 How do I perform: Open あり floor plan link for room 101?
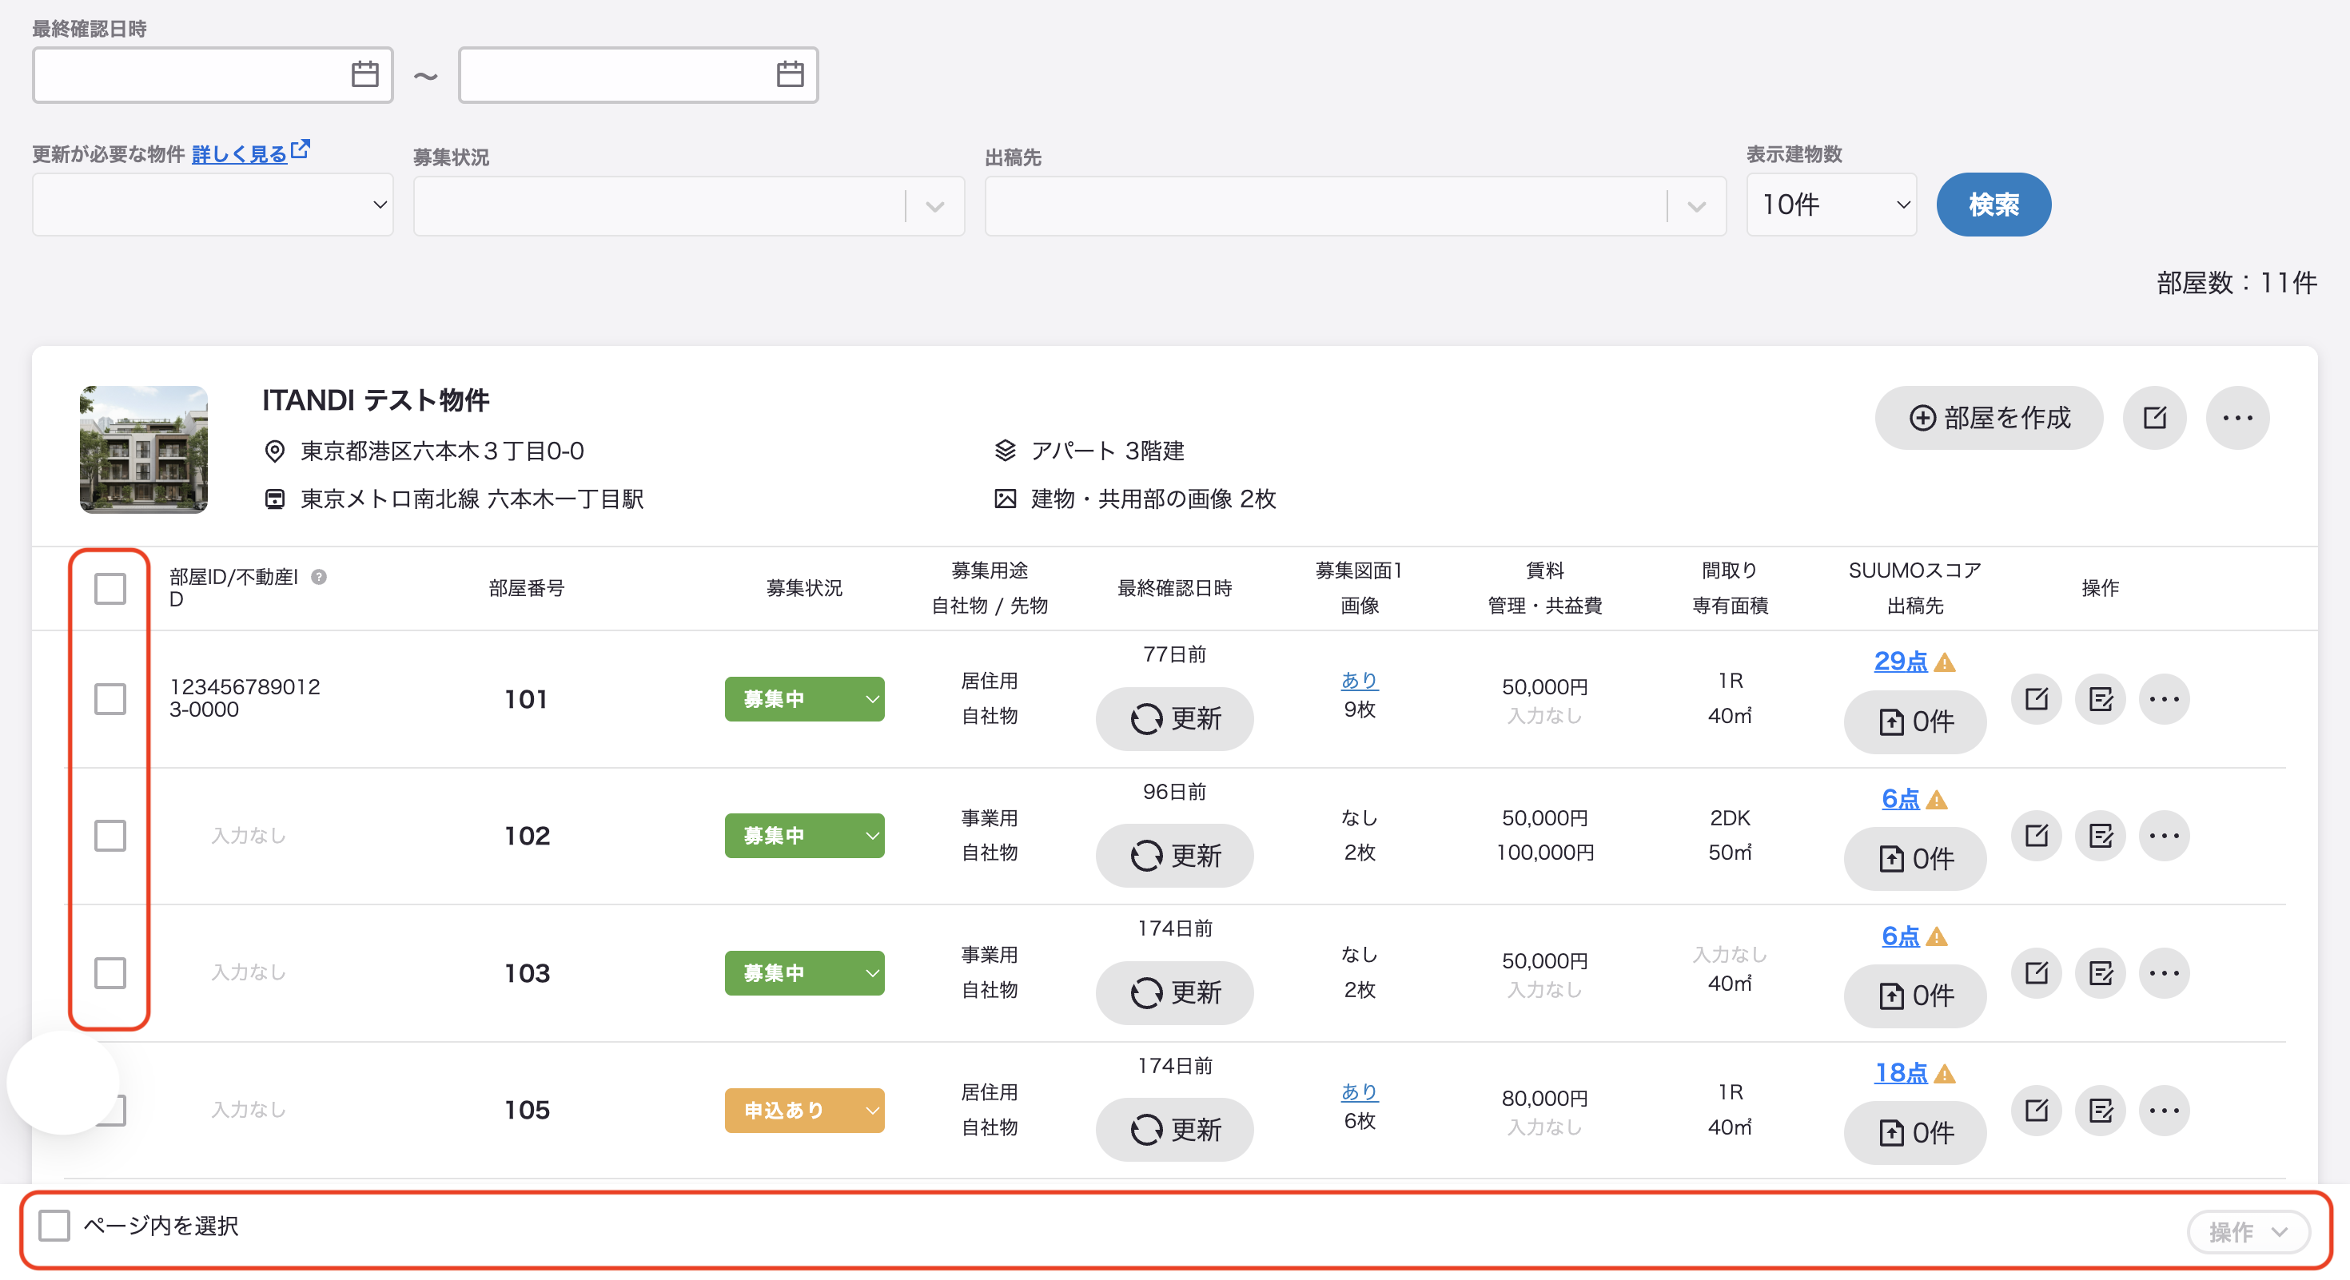[1360, 680]
